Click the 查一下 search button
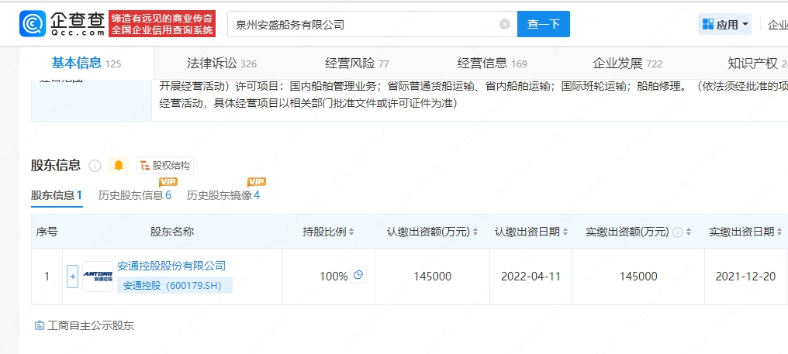This screenshot has width=788, height=354. pos(543,24)
